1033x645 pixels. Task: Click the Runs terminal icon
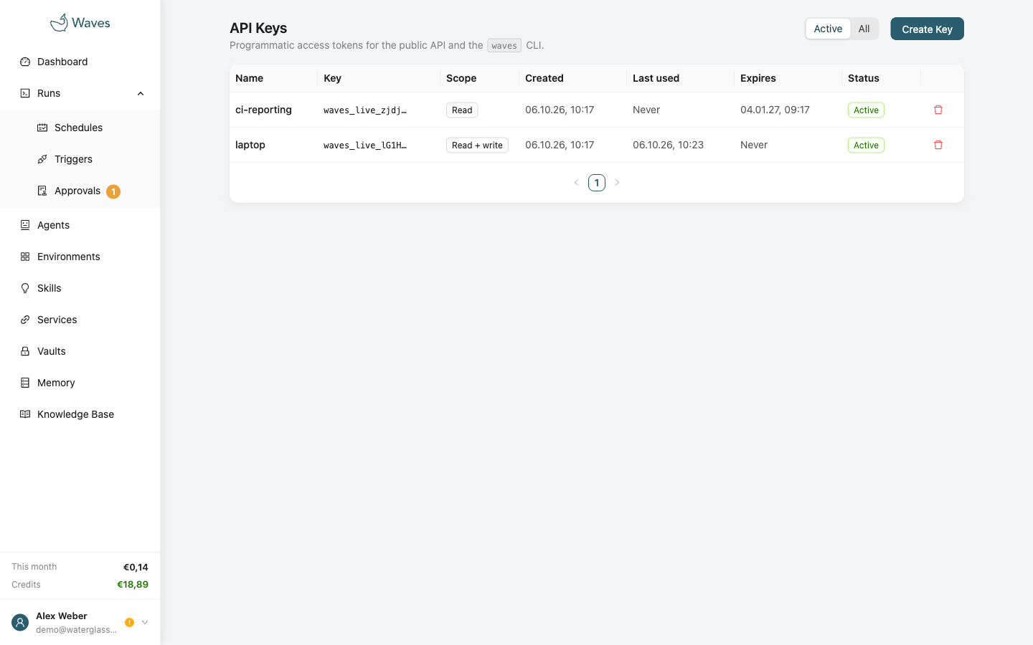tap(25, 93)
